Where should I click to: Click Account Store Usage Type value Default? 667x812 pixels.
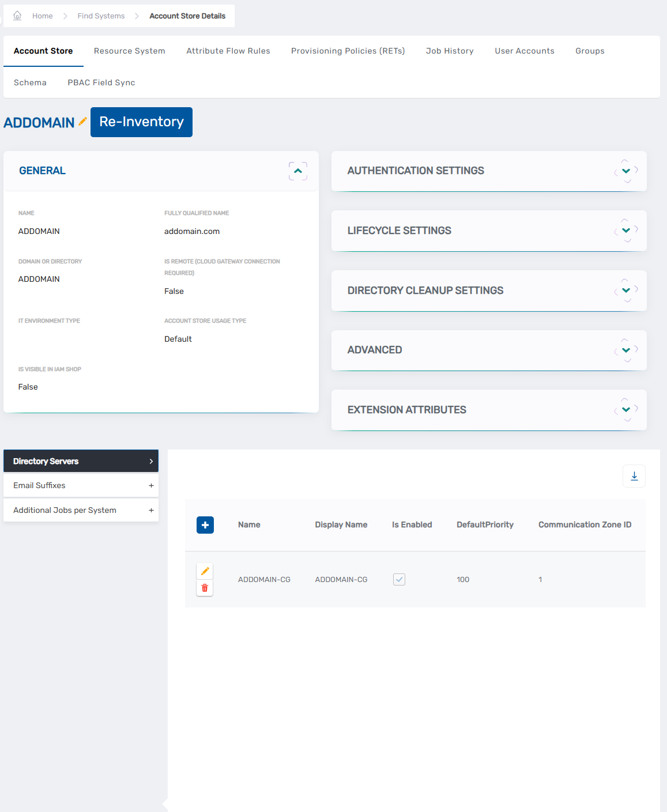tap(178, 339)
